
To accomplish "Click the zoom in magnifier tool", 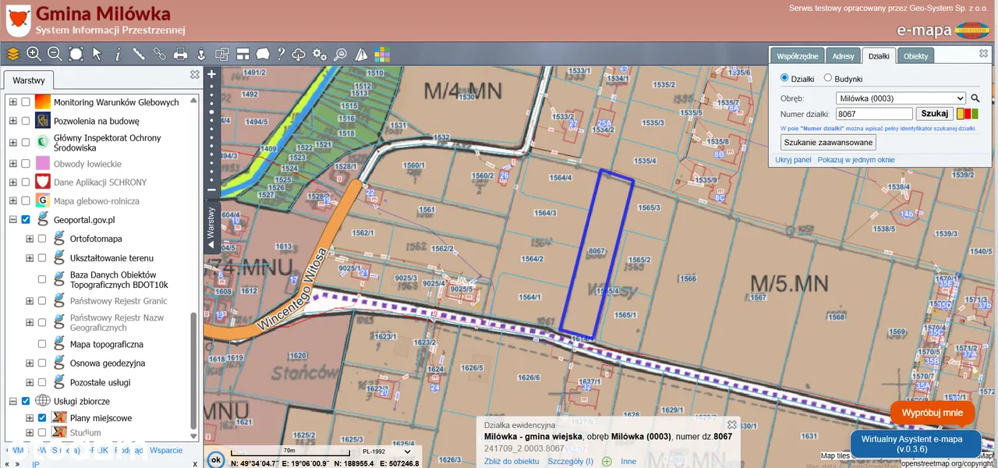I will [34, 54].
